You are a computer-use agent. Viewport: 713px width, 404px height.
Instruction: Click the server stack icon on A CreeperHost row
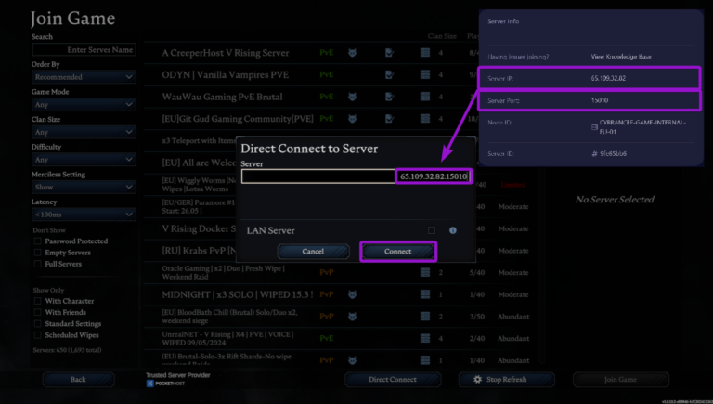coord(425,53)
